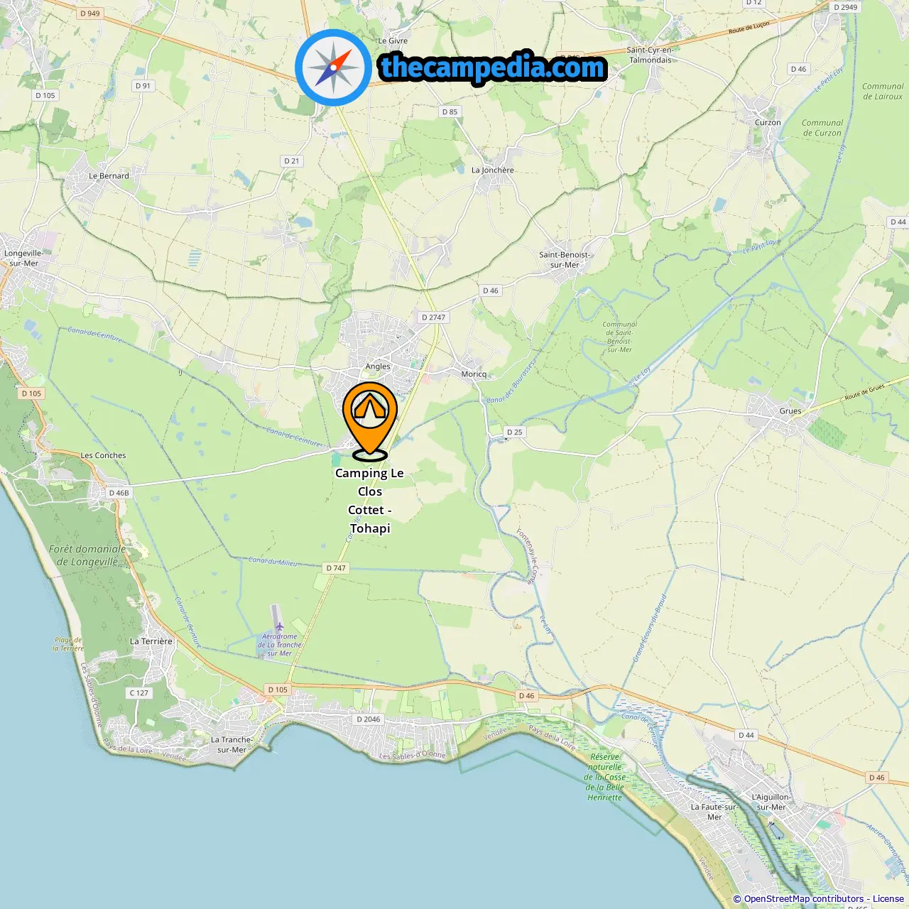Click the Forêt domaniale de Longeville label

pyautogui.click(x=87, y=555)
